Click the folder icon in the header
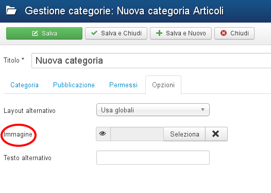Image resolution: width=271 pixels, height=193 pixels. 11,10
